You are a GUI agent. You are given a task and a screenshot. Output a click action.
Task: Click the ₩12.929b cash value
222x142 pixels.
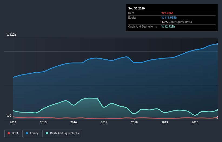(168, 26)
